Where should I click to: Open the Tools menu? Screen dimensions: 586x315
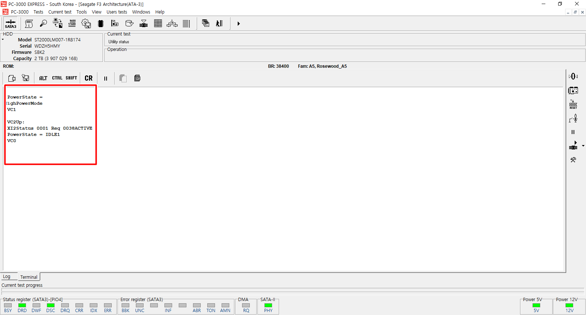point(82,12)
